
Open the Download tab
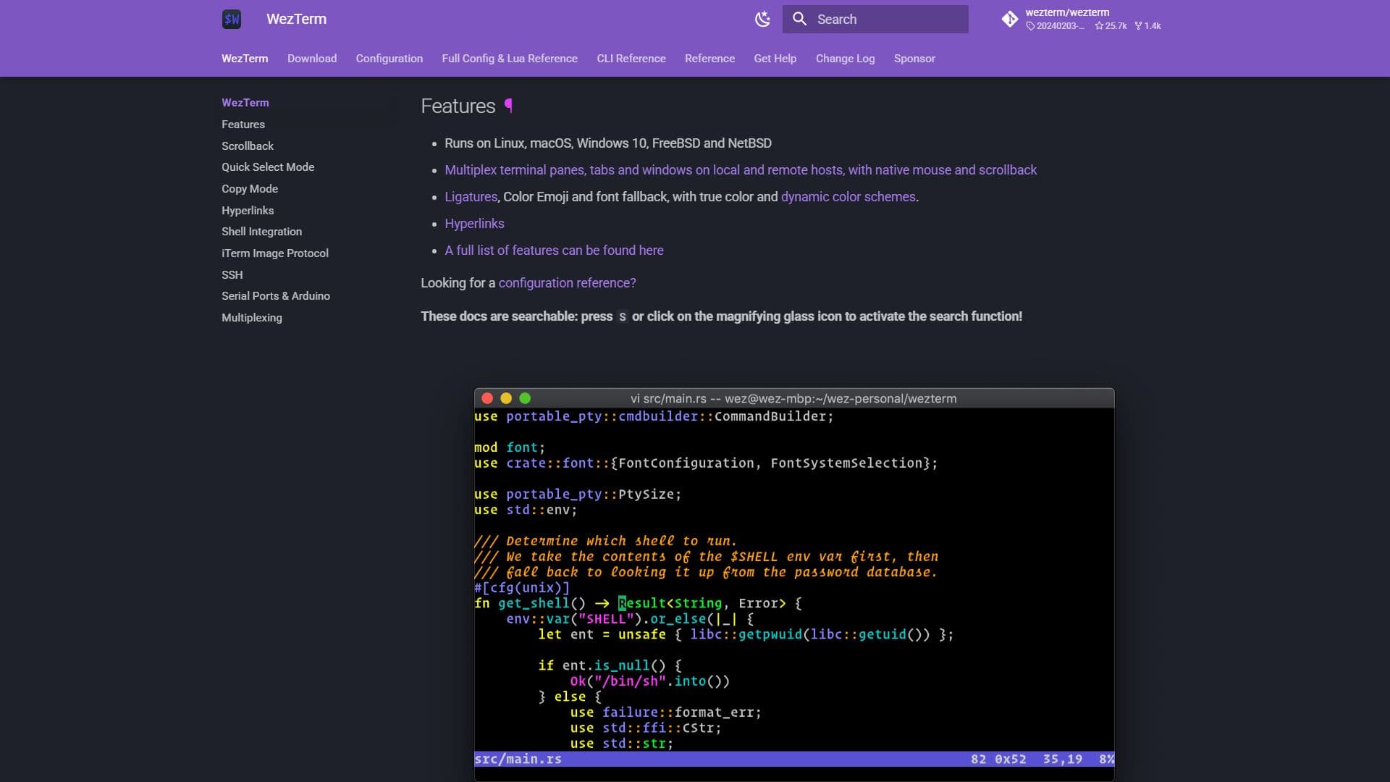[312, 59]
